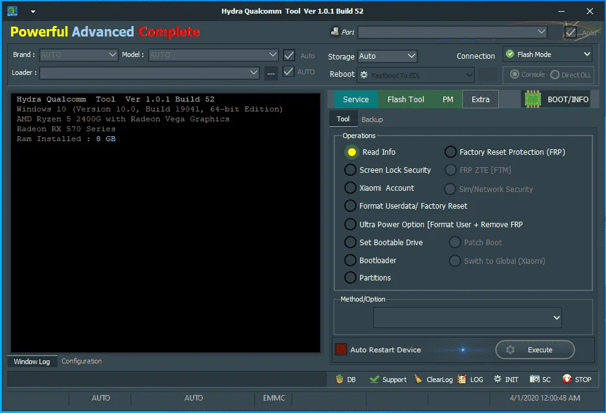Select Factory Reset Protection (FRP)

(450, 152)
